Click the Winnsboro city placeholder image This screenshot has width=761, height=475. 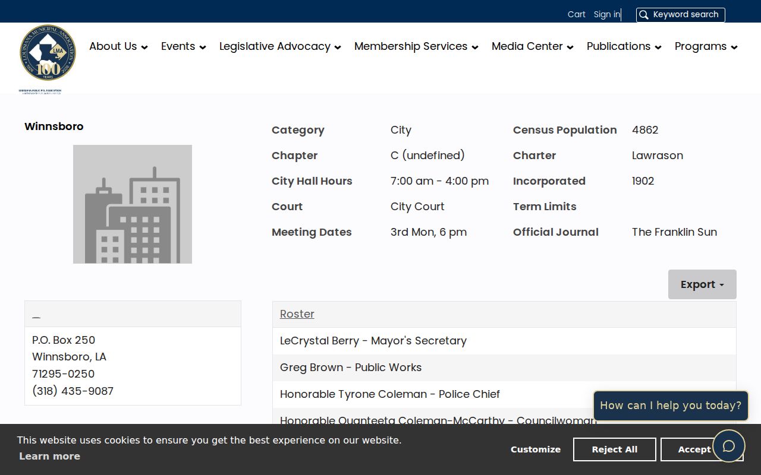click(133, 204)
